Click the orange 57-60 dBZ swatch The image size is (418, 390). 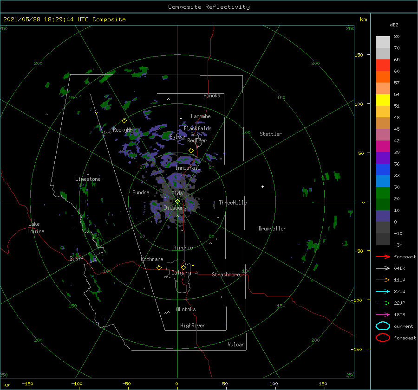point(383,77)
